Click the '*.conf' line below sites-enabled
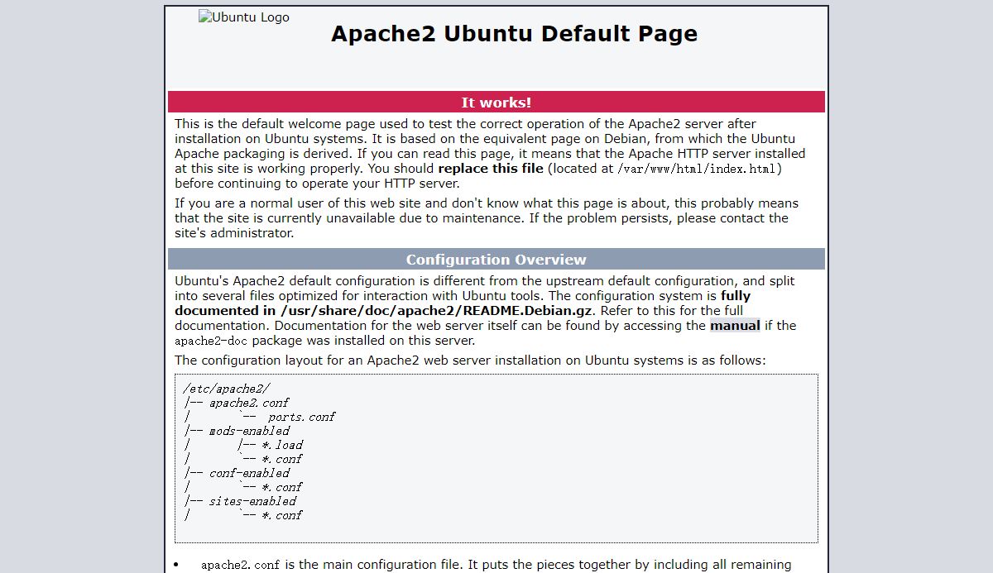The image size is (993, 573). (x=282, y=515)
